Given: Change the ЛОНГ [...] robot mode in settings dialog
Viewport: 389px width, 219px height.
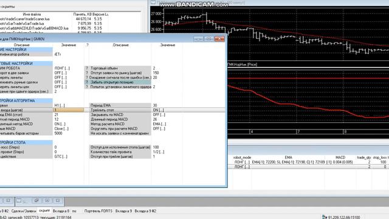Looking at the screenshot, I should [62, 68].
